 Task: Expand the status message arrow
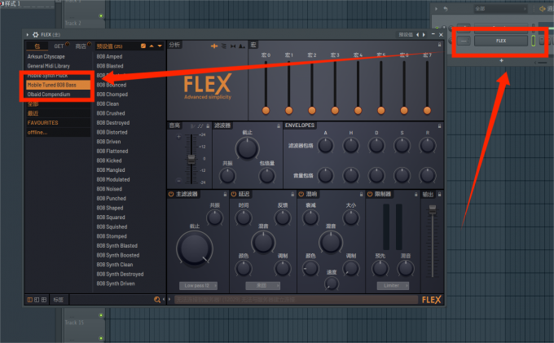(169, 300)
